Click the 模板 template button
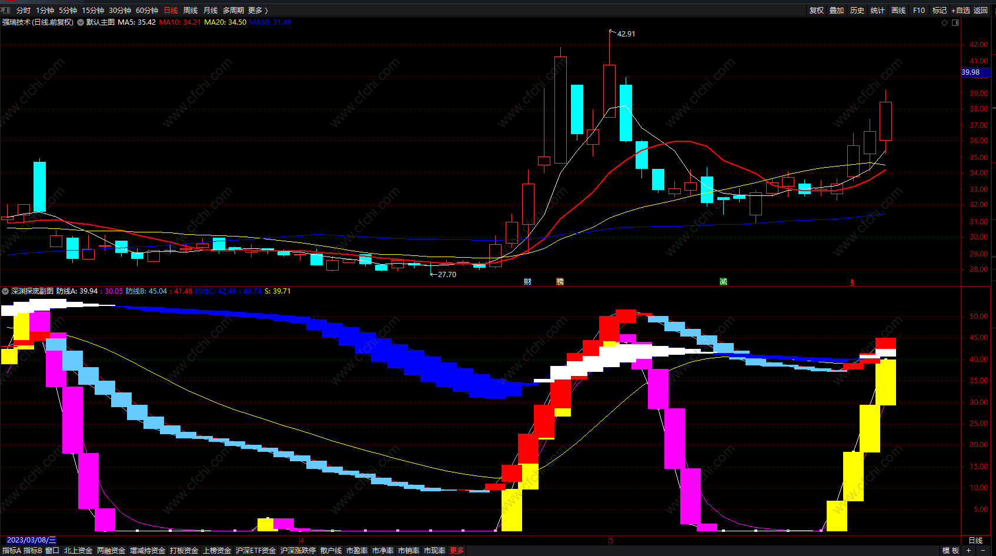Screen dimensions: 996x556 951,551
